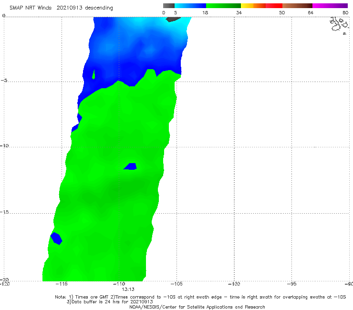Select the yellow-orange part of the color bar

(x=253, y=6)
